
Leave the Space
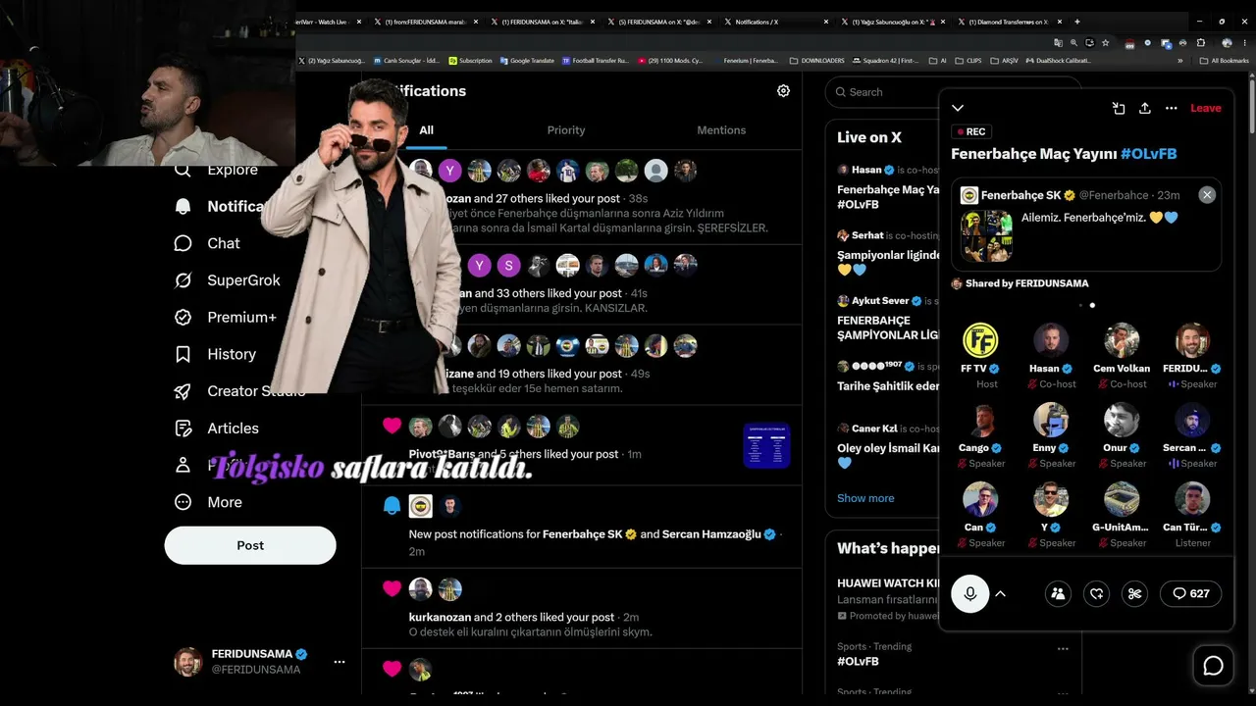pos(1206,108)
